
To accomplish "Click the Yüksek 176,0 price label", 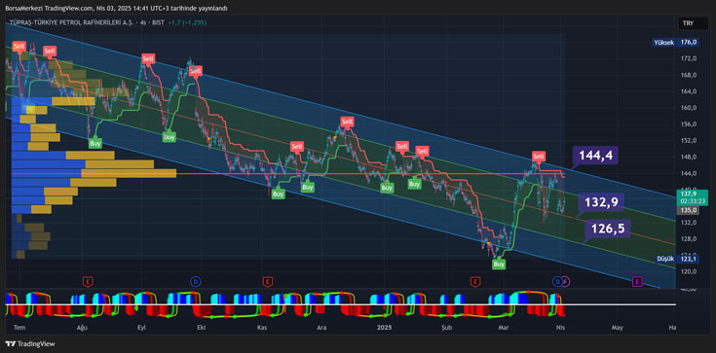I will (x=675, y=43).
